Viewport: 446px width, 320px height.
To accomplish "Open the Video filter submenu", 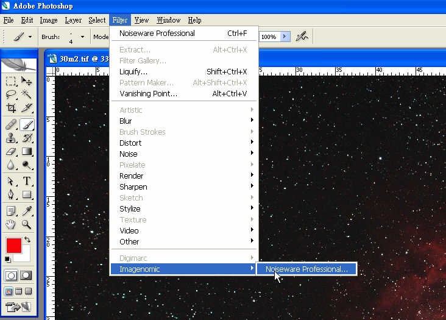I will pos(185,230).
